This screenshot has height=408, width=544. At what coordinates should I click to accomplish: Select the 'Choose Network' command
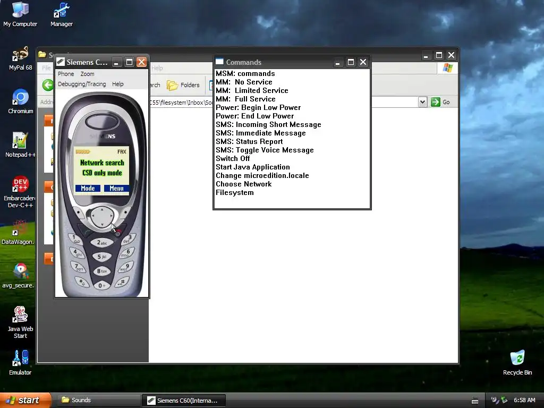pyautogui.click(x=243, y=184)
